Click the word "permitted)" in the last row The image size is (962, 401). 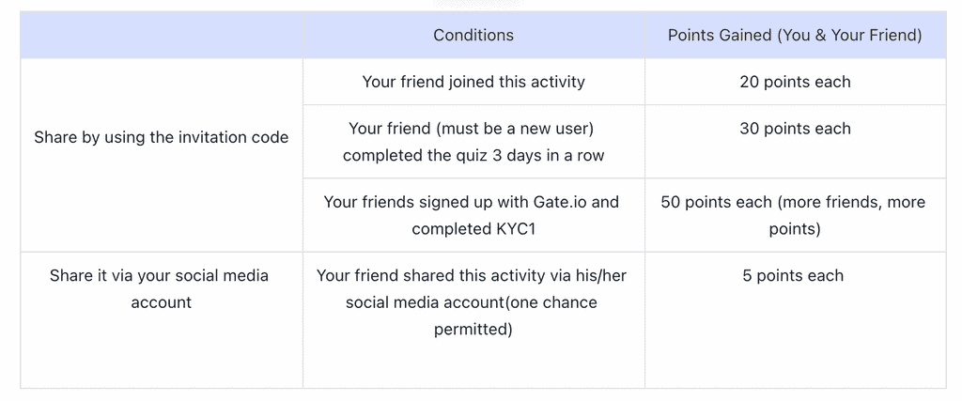(473, 330)
